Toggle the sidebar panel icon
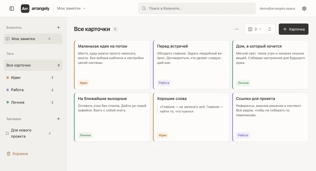Image resolution: width=316 pixels, height=171 pixels. [x=12, y=9]
